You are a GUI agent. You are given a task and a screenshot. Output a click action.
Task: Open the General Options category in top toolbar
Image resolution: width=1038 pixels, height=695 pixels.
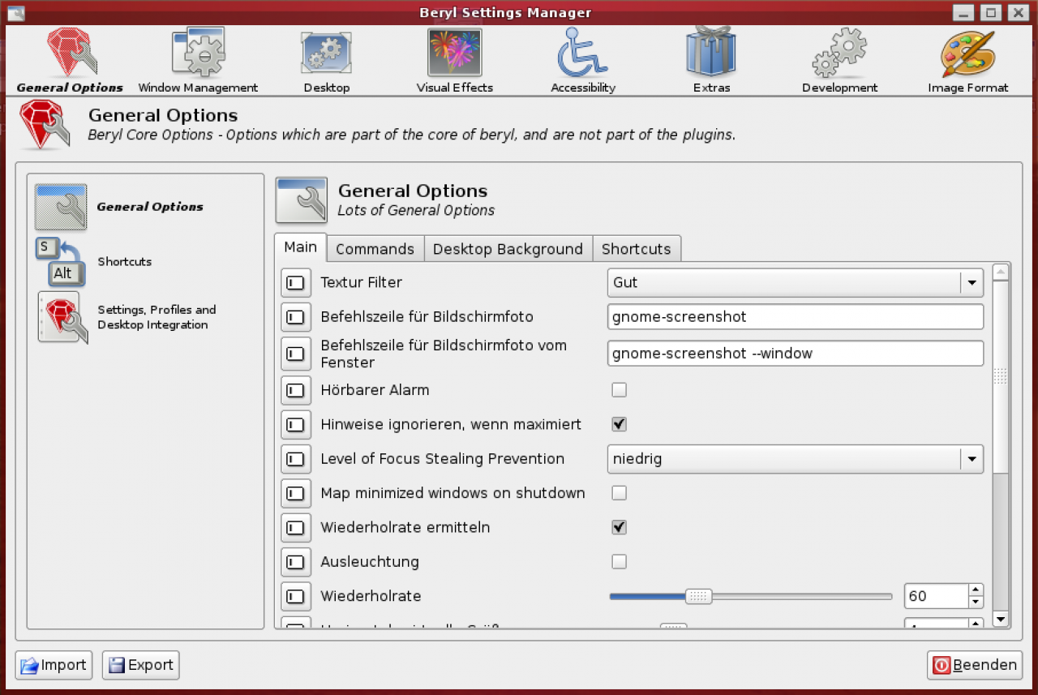pos(70,61)
